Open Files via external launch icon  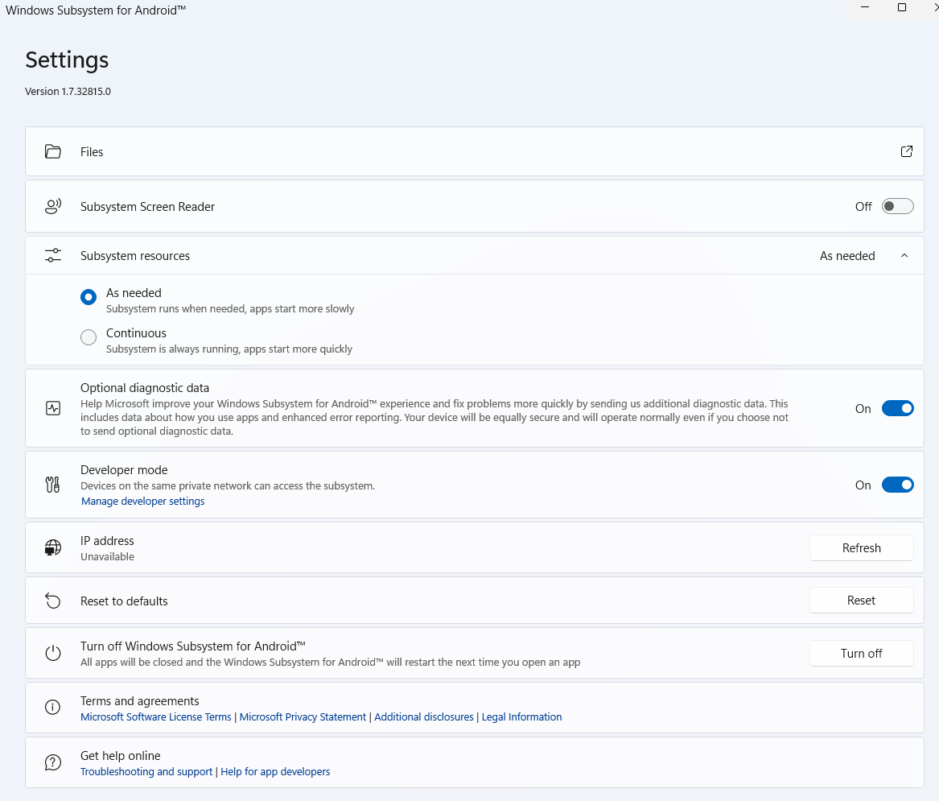click(x=907, y=151)
